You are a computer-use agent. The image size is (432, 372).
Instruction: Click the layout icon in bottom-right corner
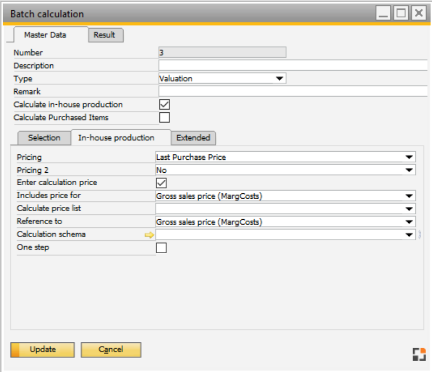(418, 354)
